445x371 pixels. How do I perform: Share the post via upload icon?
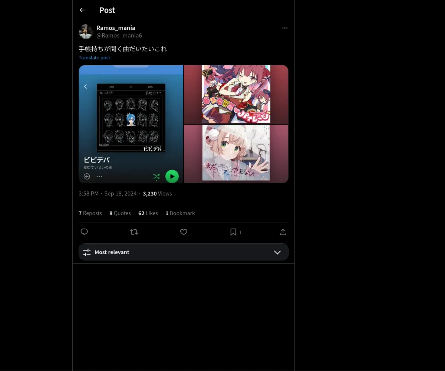283,232
